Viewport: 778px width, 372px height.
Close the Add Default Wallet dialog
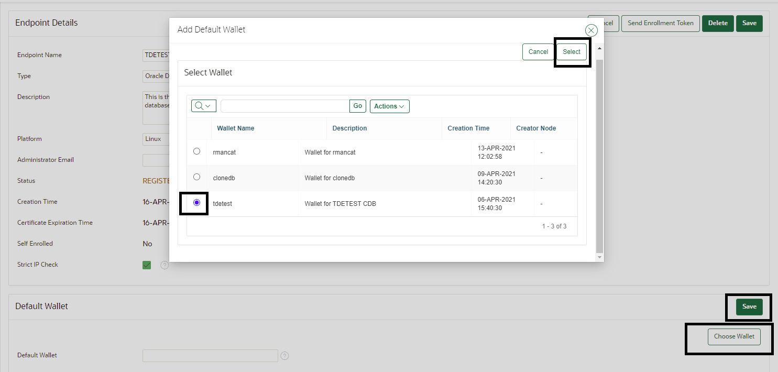click(591, 30)
